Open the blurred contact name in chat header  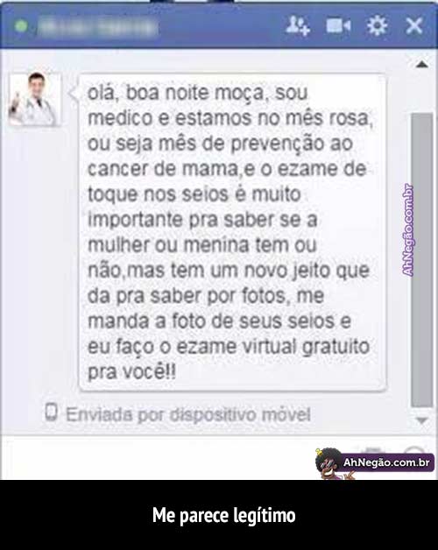(x=97, y=26)
